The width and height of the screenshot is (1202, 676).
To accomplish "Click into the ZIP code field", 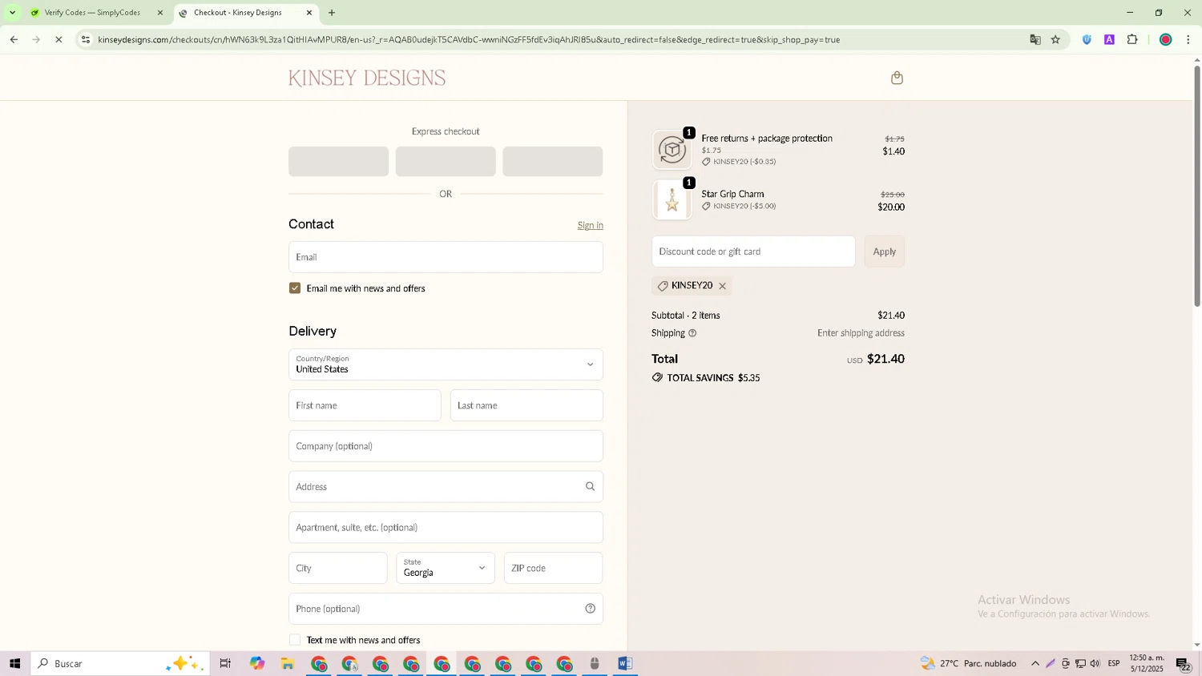I will [553, 568].
